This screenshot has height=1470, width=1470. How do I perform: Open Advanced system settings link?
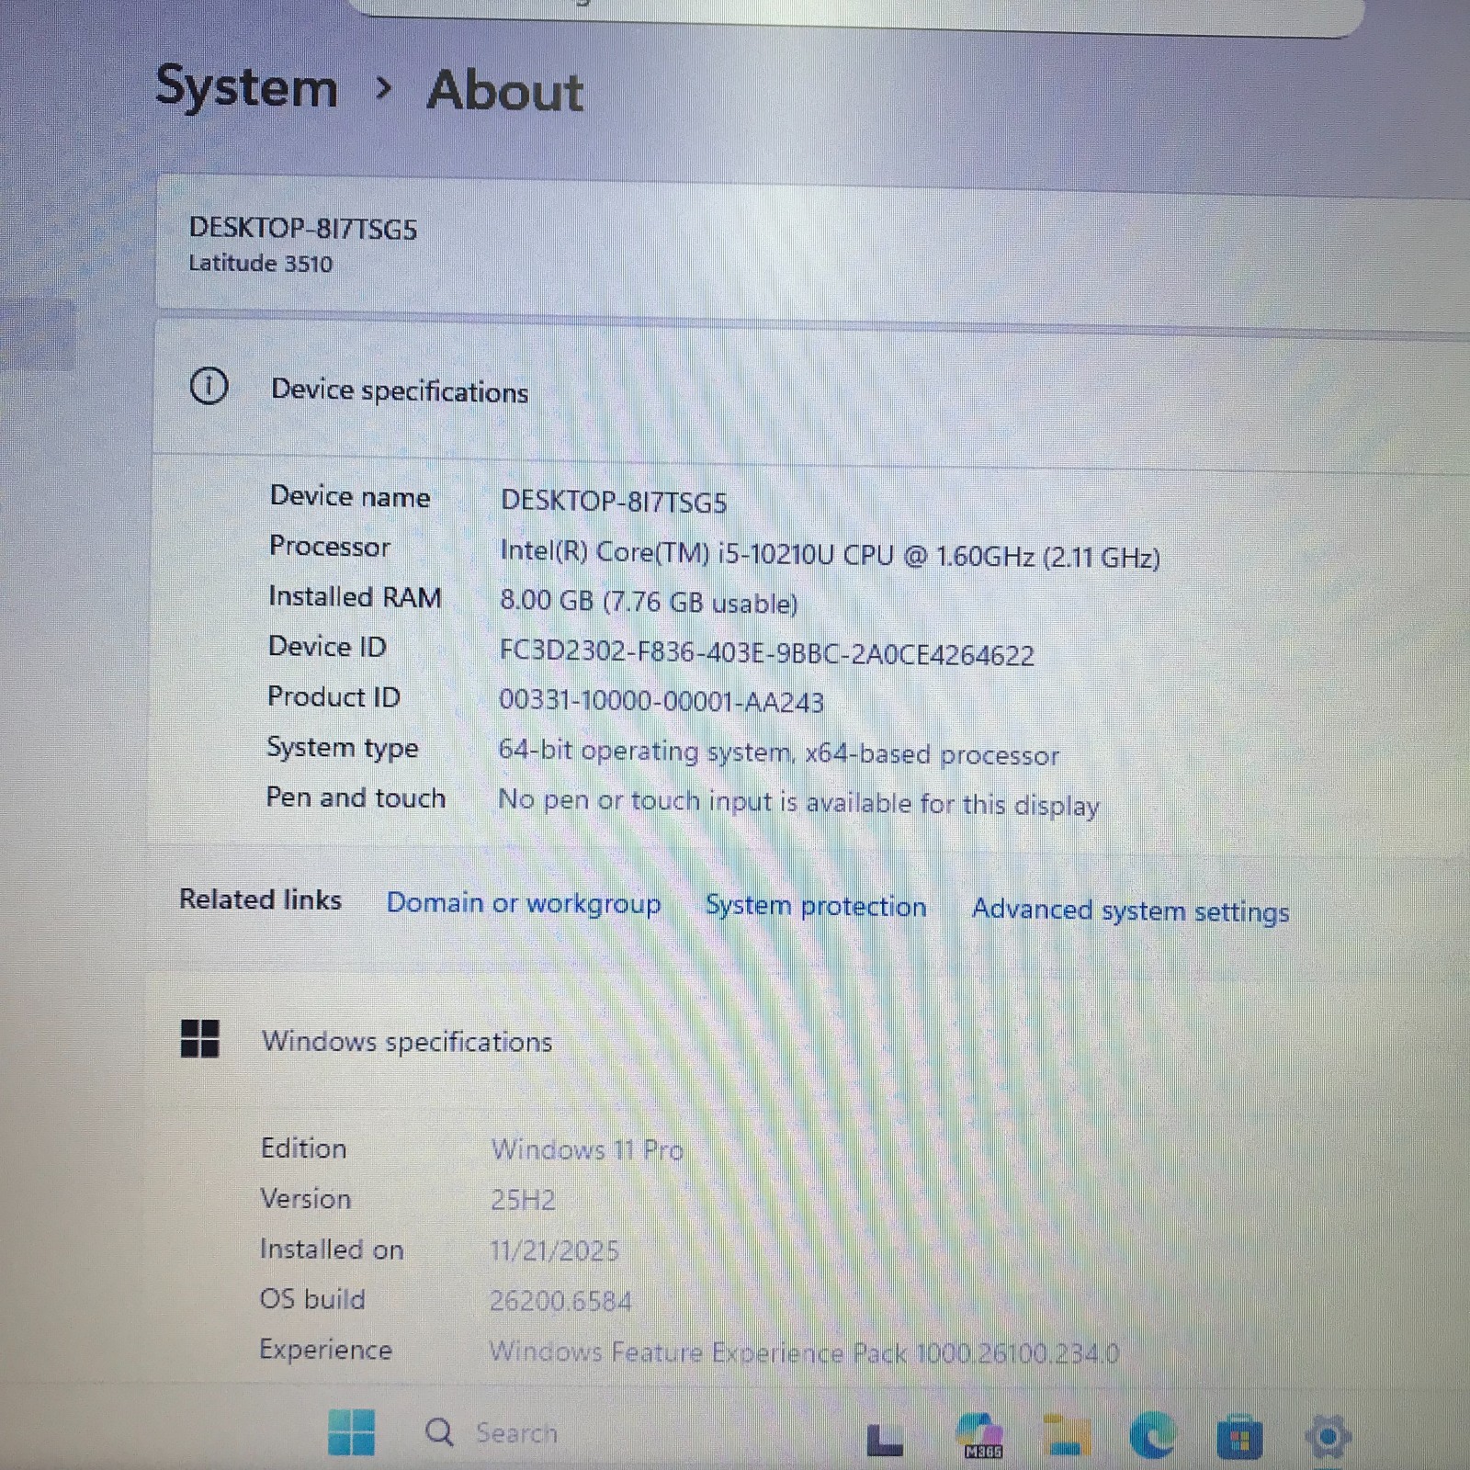point(1130,910)
